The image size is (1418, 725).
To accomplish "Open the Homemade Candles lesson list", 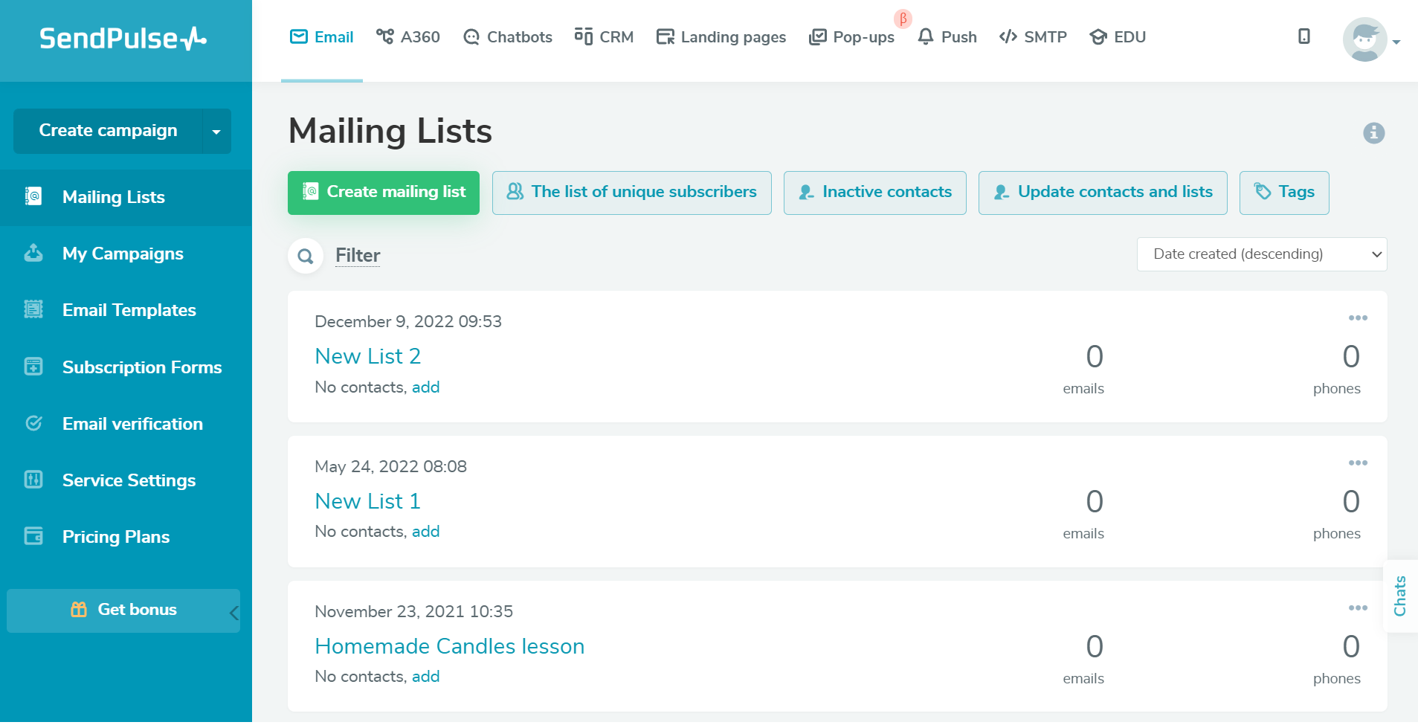I will [x=449, y=646].
